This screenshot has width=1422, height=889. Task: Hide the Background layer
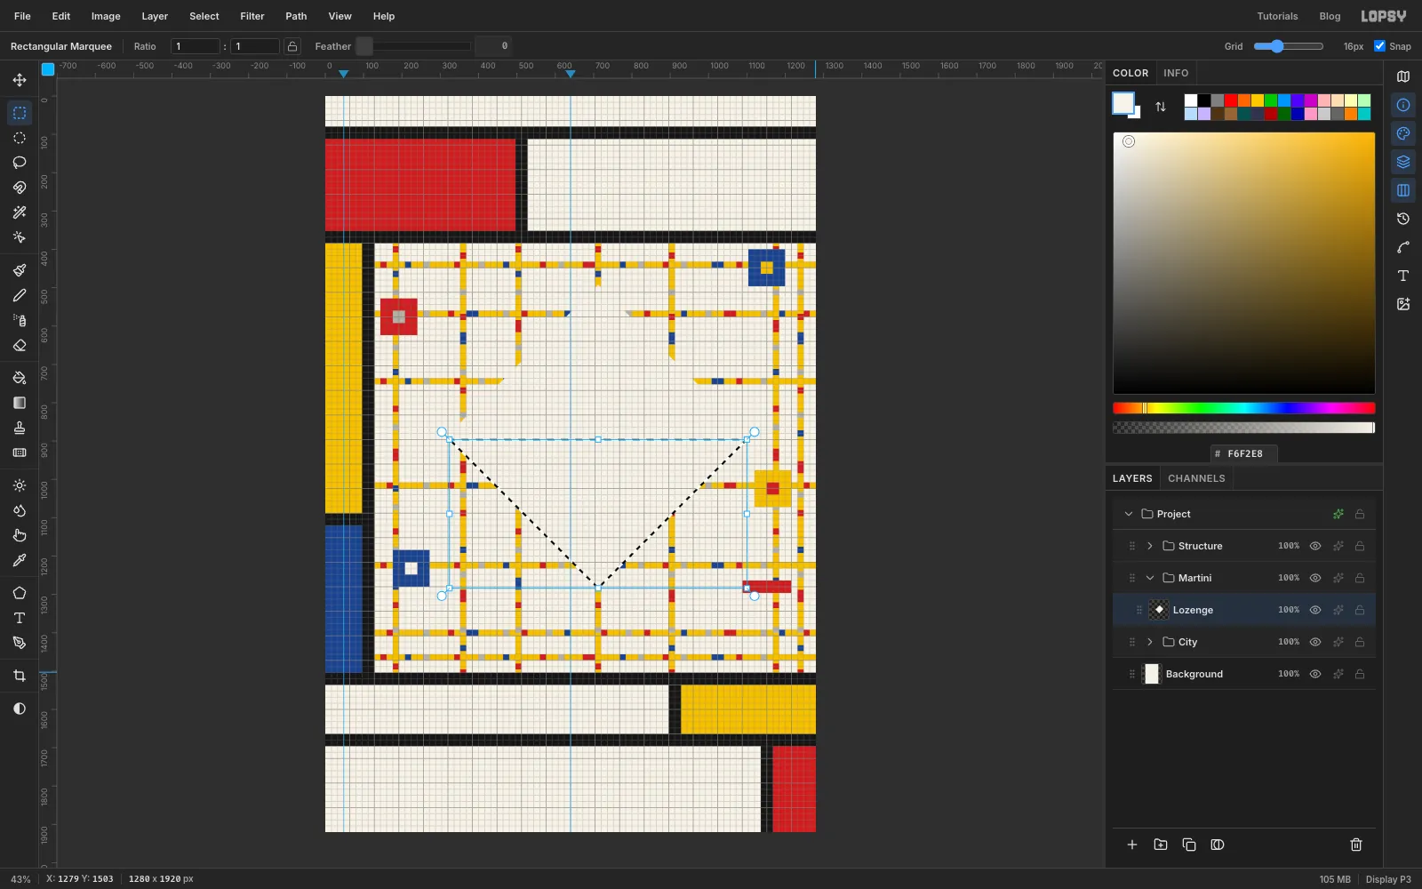(1315, 674)
